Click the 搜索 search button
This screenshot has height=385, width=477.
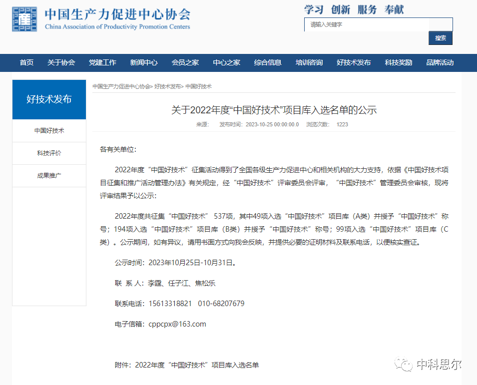click(x=441, y=38)
